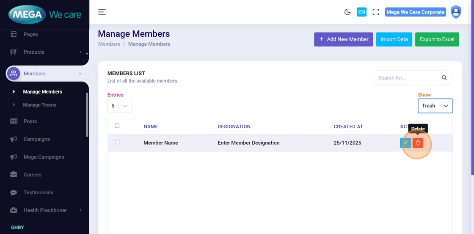
Task: Click the Add New Member button
Action: [x=343, y=39]
